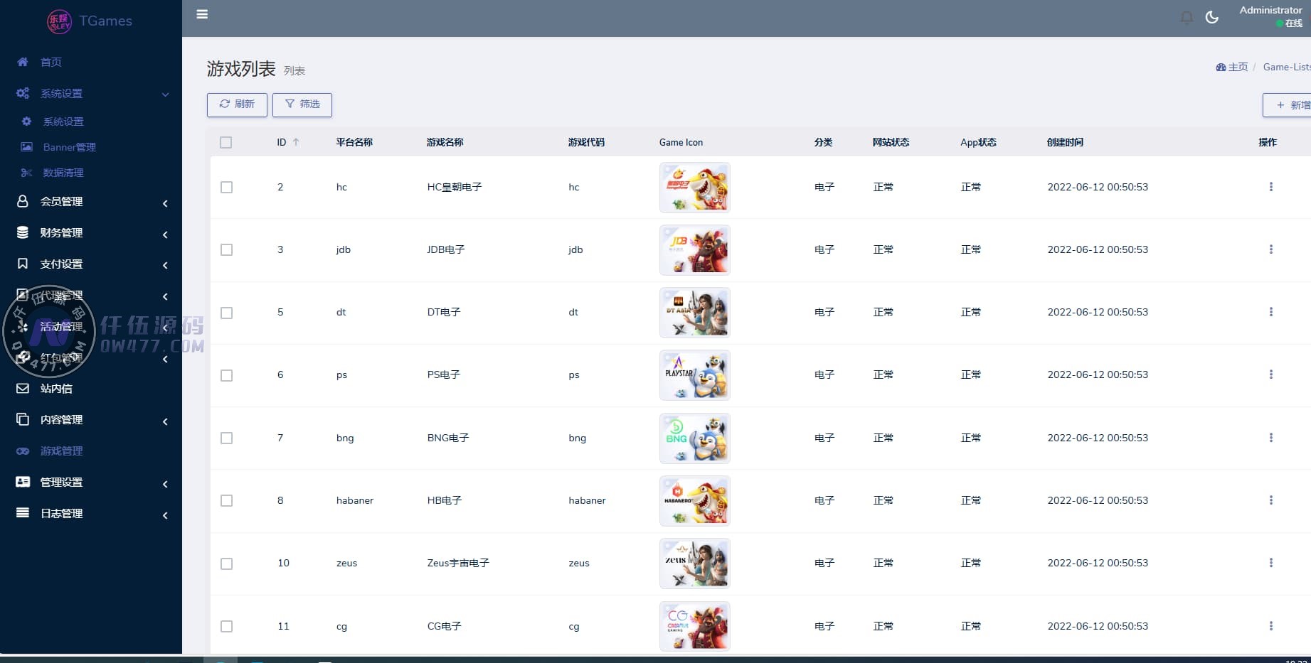Check the box for PS电子 row
The image size is (1311, 663).
point(226,375)
